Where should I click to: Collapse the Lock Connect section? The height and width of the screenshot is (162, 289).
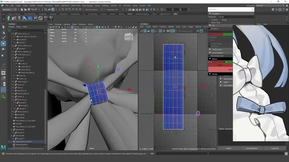click(x=210, y=53)
